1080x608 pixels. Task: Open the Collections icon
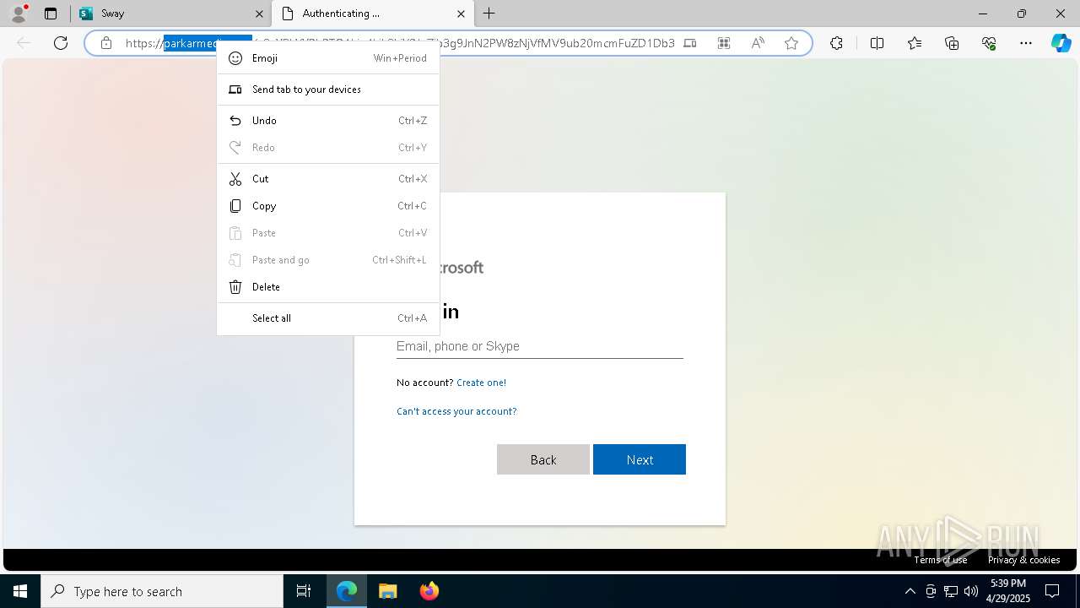pos(952,43)
